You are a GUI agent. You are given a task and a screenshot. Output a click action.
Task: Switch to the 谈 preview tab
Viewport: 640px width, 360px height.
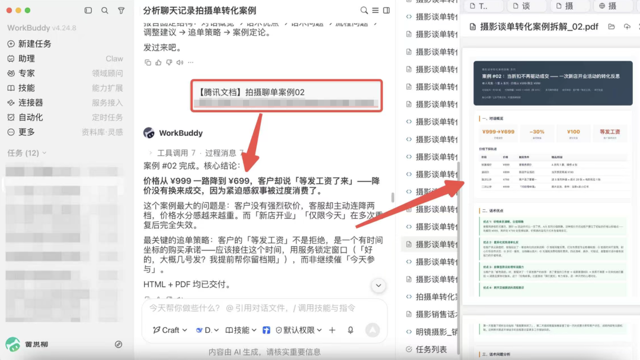coord(527,6)
